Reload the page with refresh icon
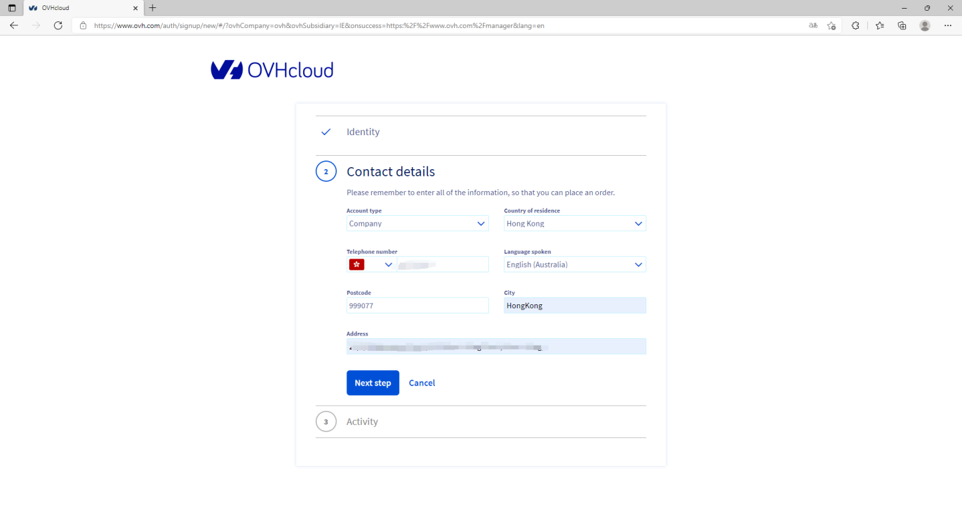962x520 pixels. tap(58, 25)
